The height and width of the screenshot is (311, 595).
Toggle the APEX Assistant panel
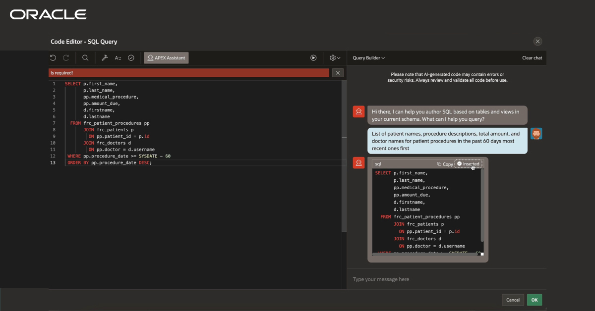point(166,58)
